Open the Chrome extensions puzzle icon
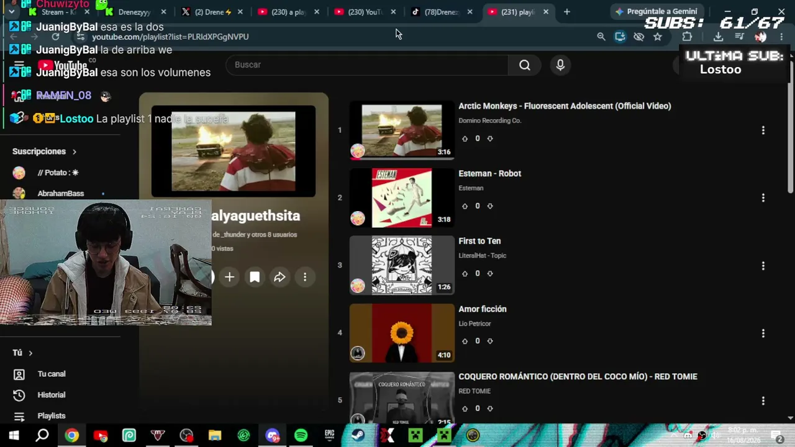The width and height of the screenshot is (795, 447). point(687,37)
